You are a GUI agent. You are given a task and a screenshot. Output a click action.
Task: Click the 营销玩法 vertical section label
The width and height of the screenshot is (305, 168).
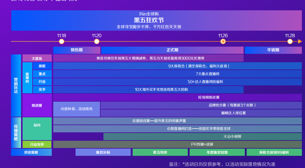[16, 85]
